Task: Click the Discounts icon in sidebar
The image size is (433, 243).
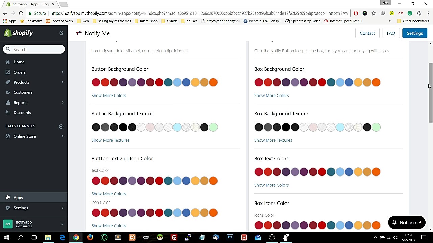Action: pyautogui.click(x=8, y=113)
